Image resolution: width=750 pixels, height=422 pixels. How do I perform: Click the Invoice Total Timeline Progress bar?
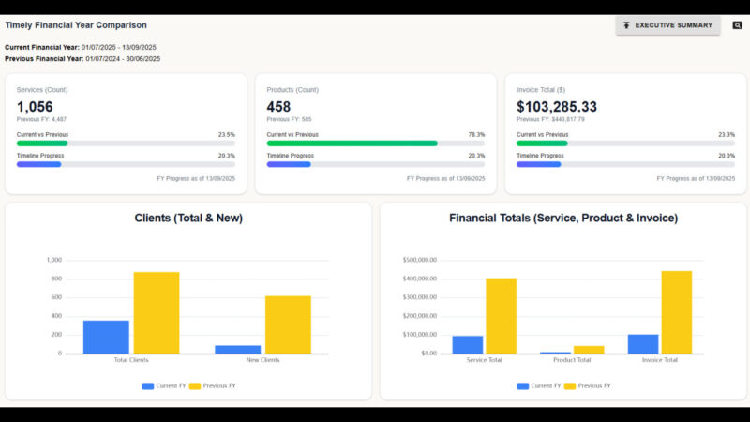(x=625, y=164)
